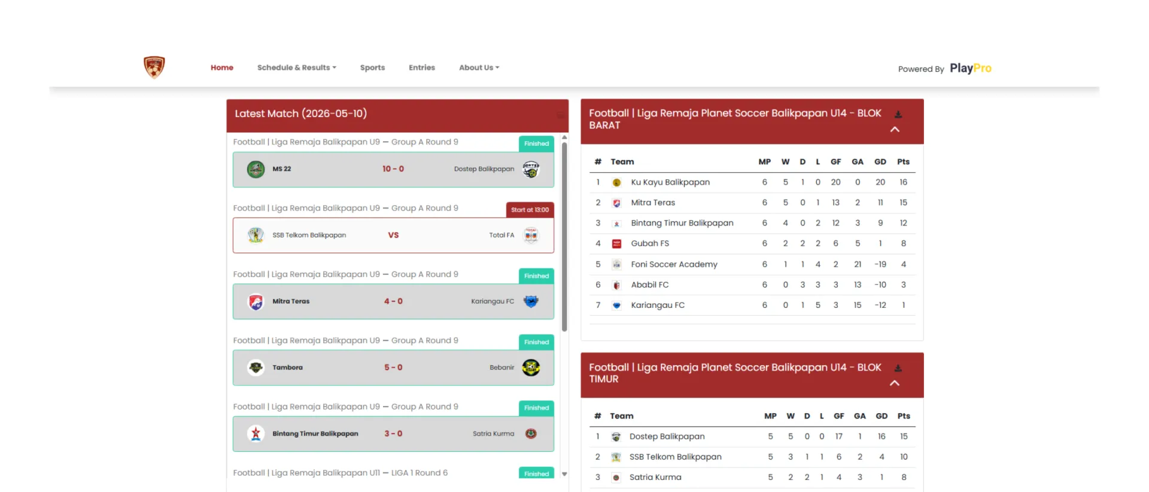The width and height of the screenshot is (1149, 492).
Task: Click the Total FA team logo
Action: 531,235
